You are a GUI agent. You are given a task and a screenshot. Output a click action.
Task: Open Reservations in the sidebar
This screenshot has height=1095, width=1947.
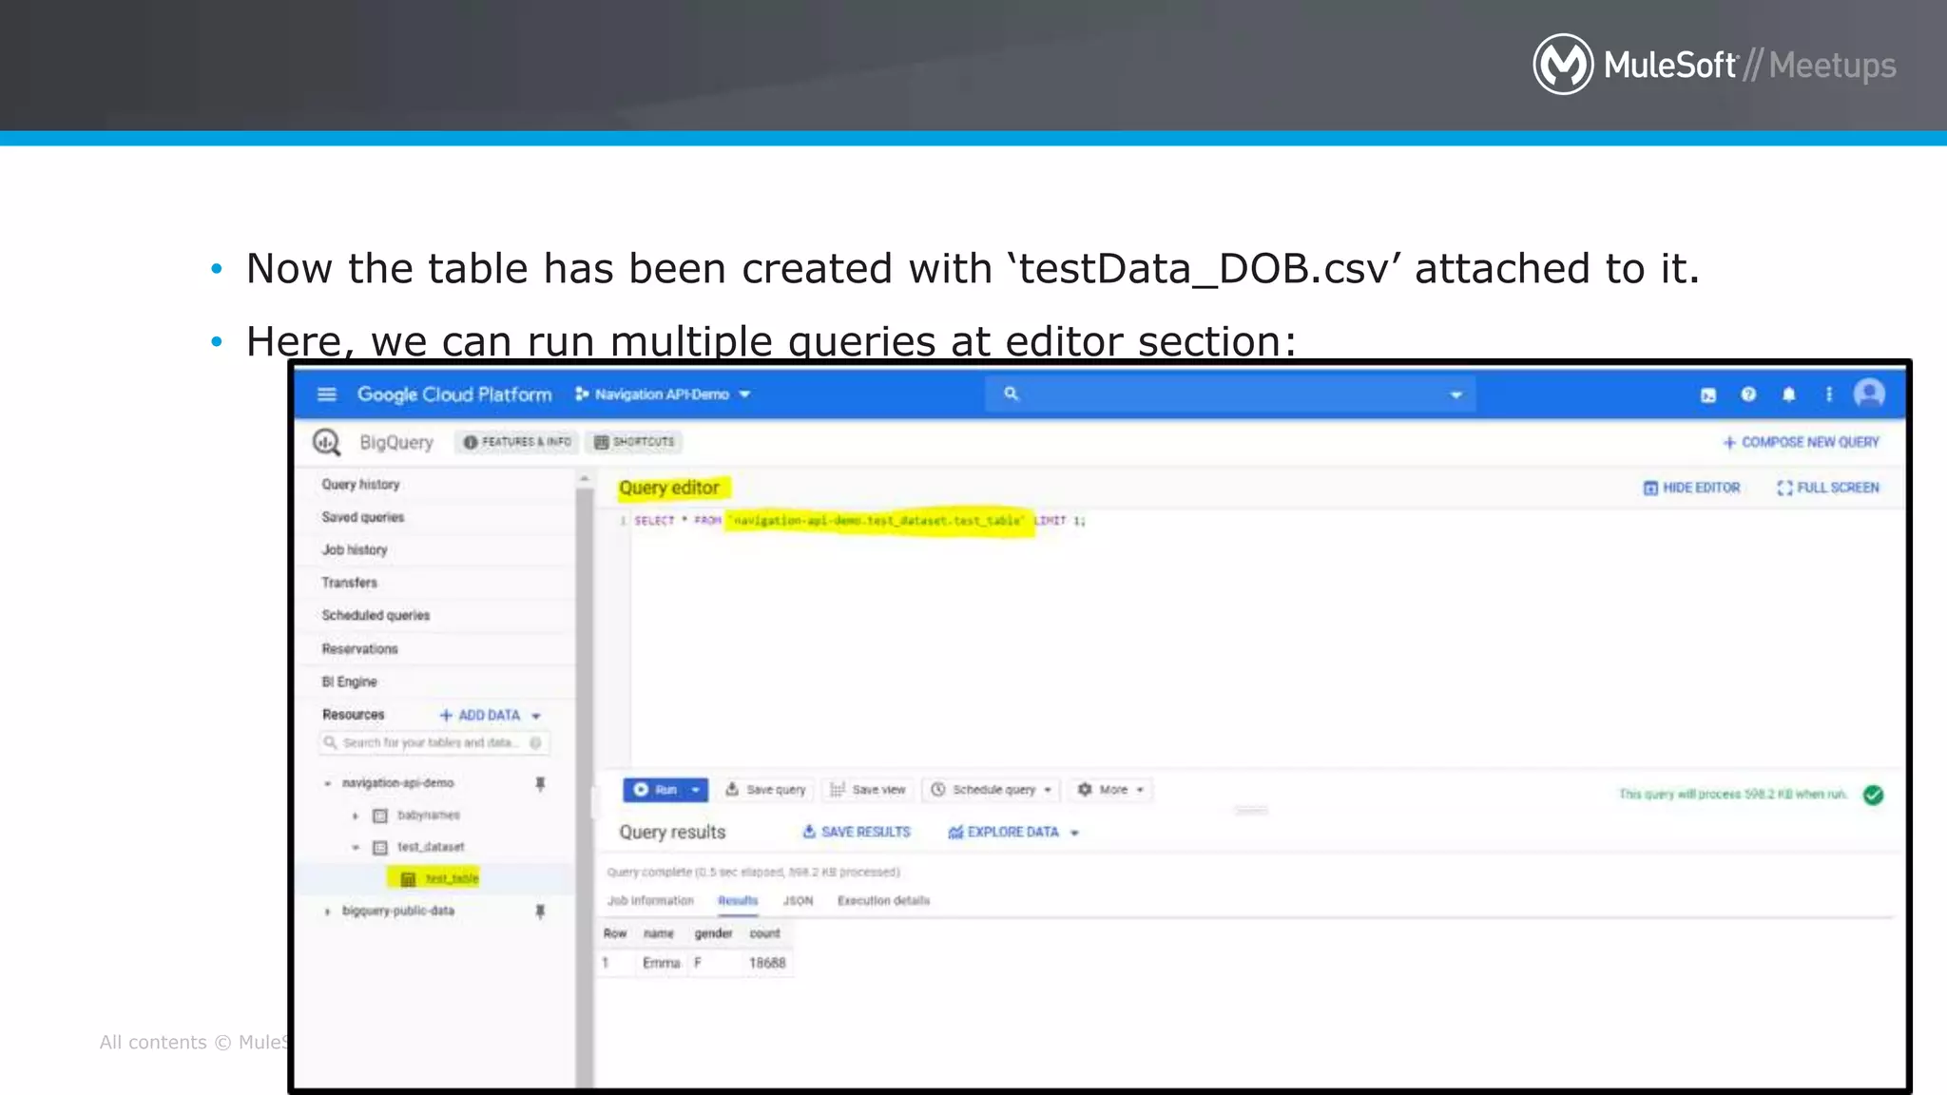(x=359, y=649)
